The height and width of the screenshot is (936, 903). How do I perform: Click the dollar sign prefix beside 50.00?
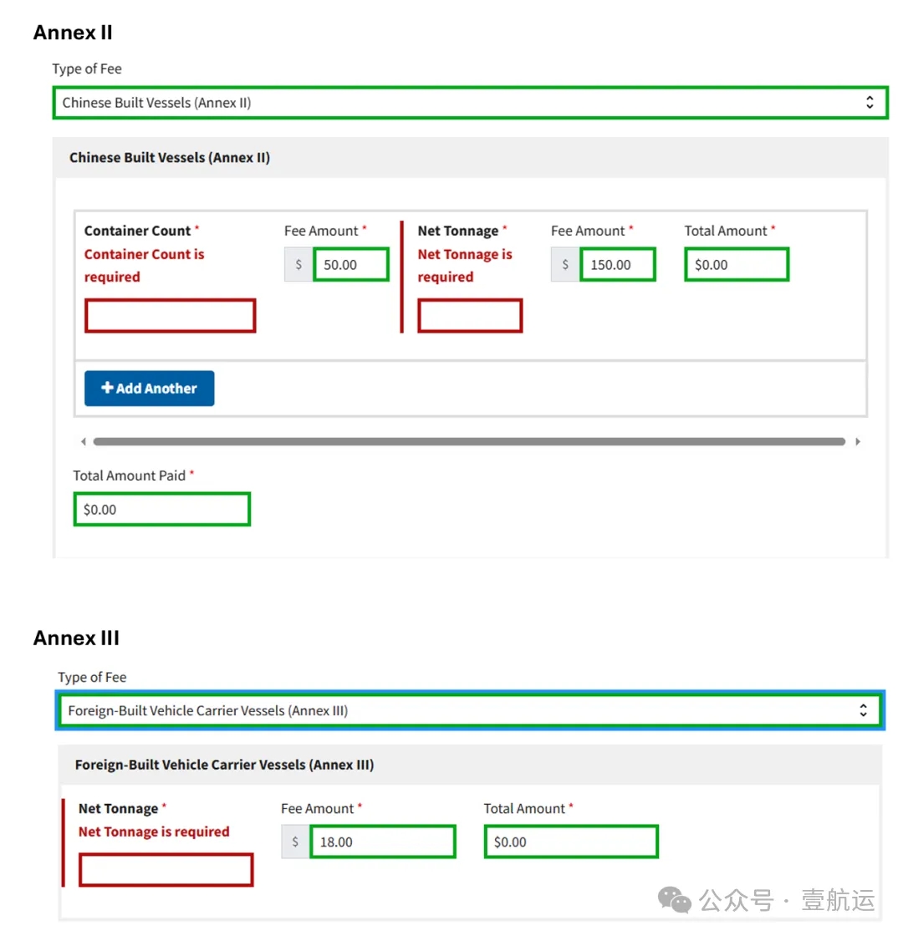pos(298,265)
